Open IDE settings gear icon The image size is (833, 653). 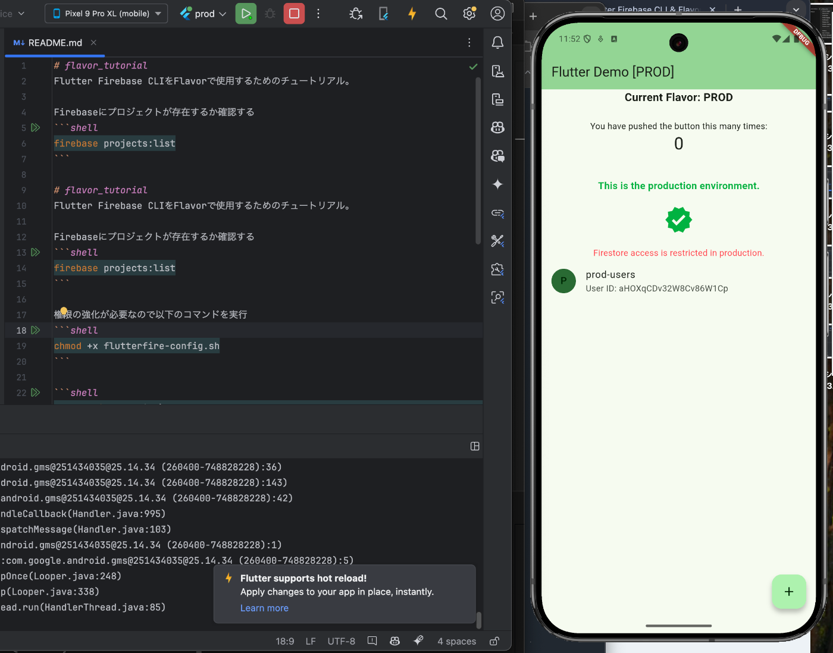tap(469, 14)
